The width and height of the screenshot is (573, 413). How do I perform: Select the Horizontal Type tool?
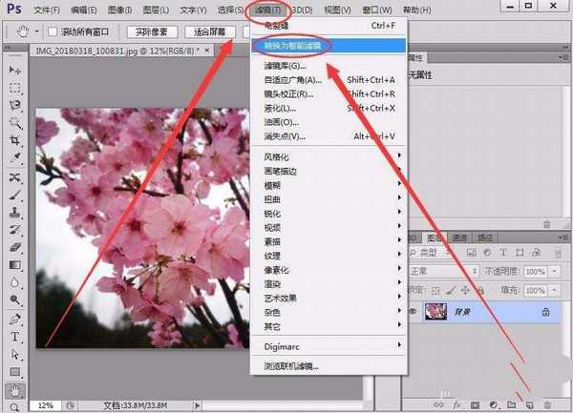[x=15, y=337]
